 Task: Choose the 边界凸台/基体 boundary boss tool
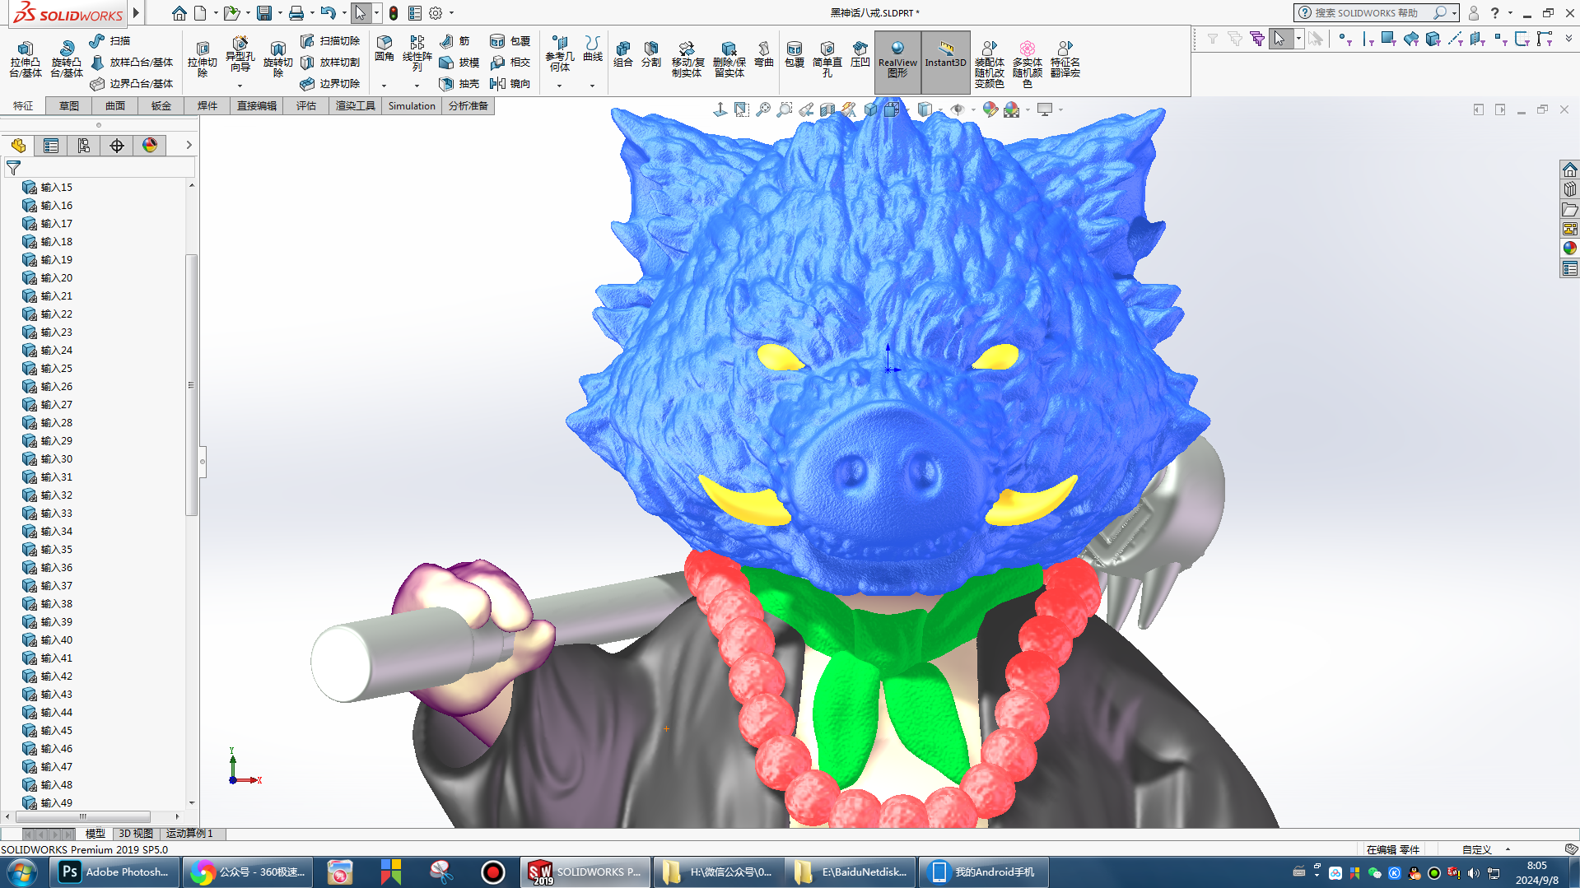click(x=132, y=83)
